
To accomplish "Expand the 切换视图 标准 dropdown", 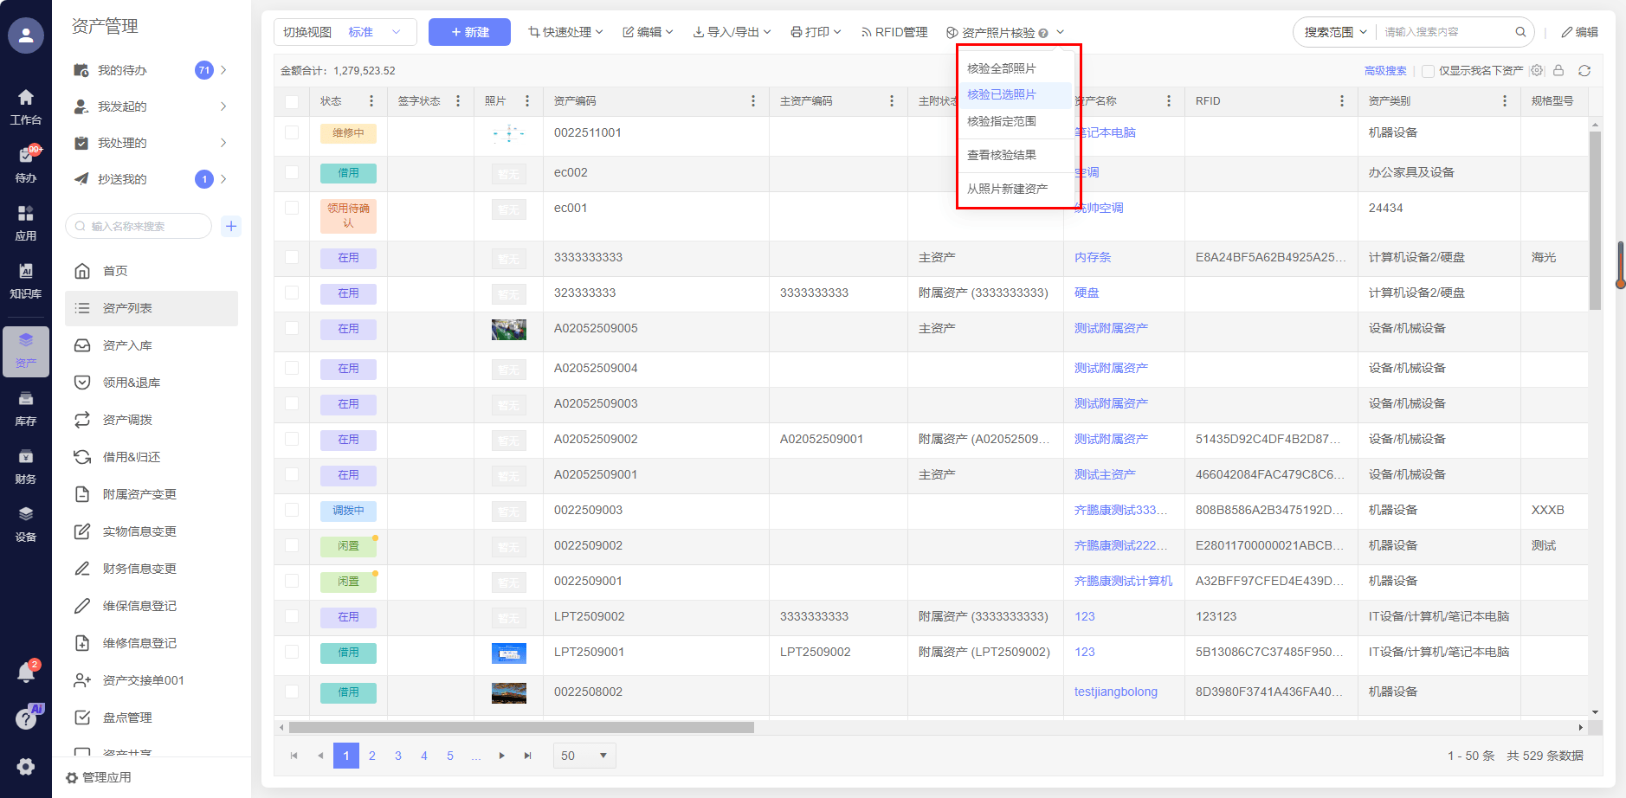I will click(x=345, y=32).
